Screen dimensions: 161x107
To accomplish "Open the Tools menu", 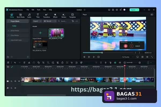I will click(x=39, y=10).
